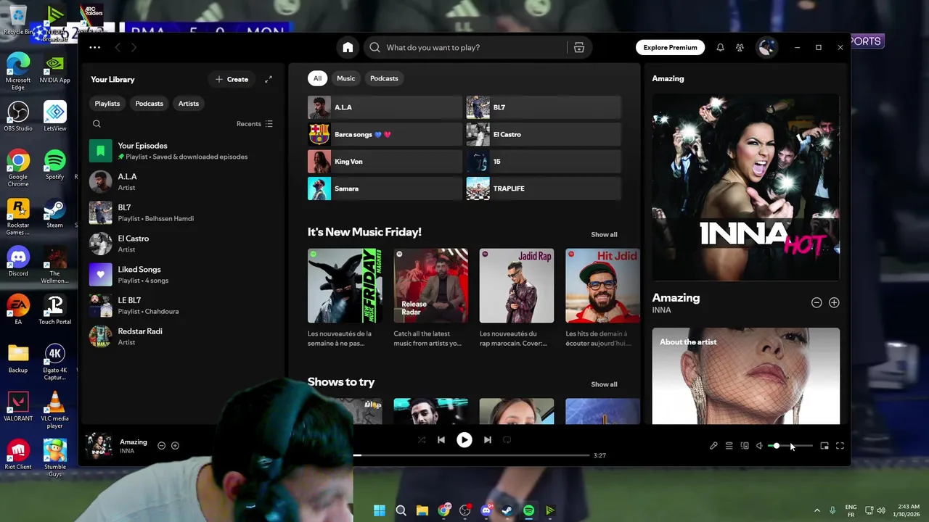Open Jadid Rap playlist cover
929x522 pixels.
point(517,286)
